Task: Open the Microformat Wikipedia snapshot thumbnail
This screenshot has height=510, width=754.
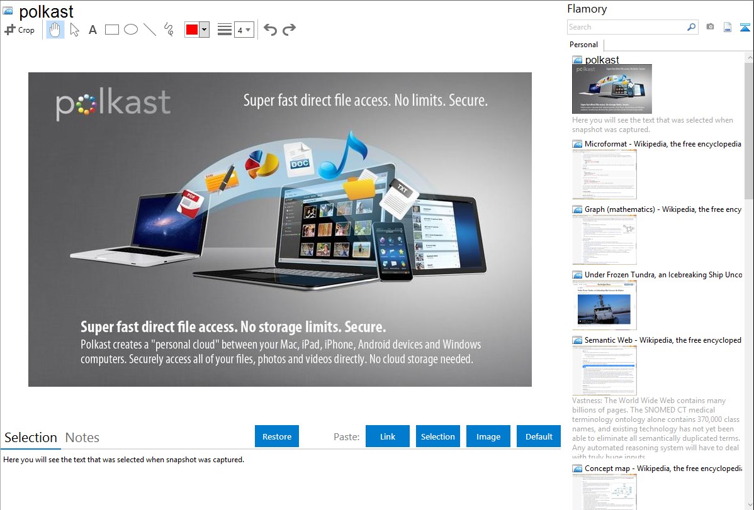Action: tap(604, 174)
